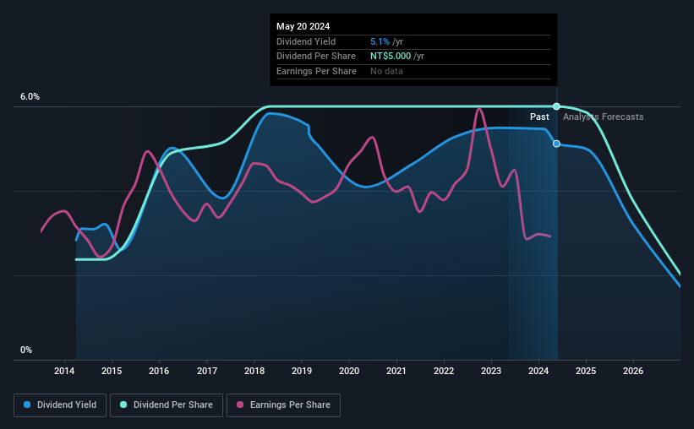The image size is (694, 429).
Task: Click the 0% y-axis label
Action: pyautogui.click(x=26, y=350)
